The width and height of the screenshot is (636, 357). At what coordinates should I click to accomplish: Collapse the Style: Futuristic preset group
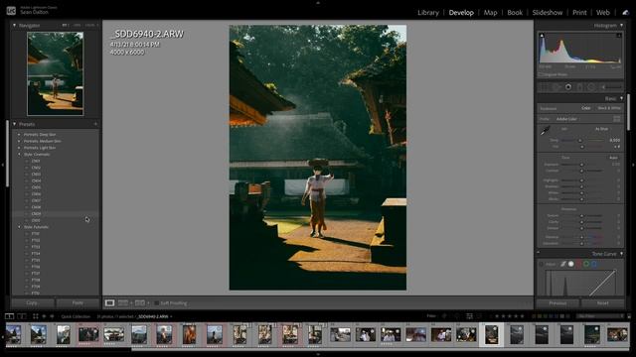click(x=19, y=227)
